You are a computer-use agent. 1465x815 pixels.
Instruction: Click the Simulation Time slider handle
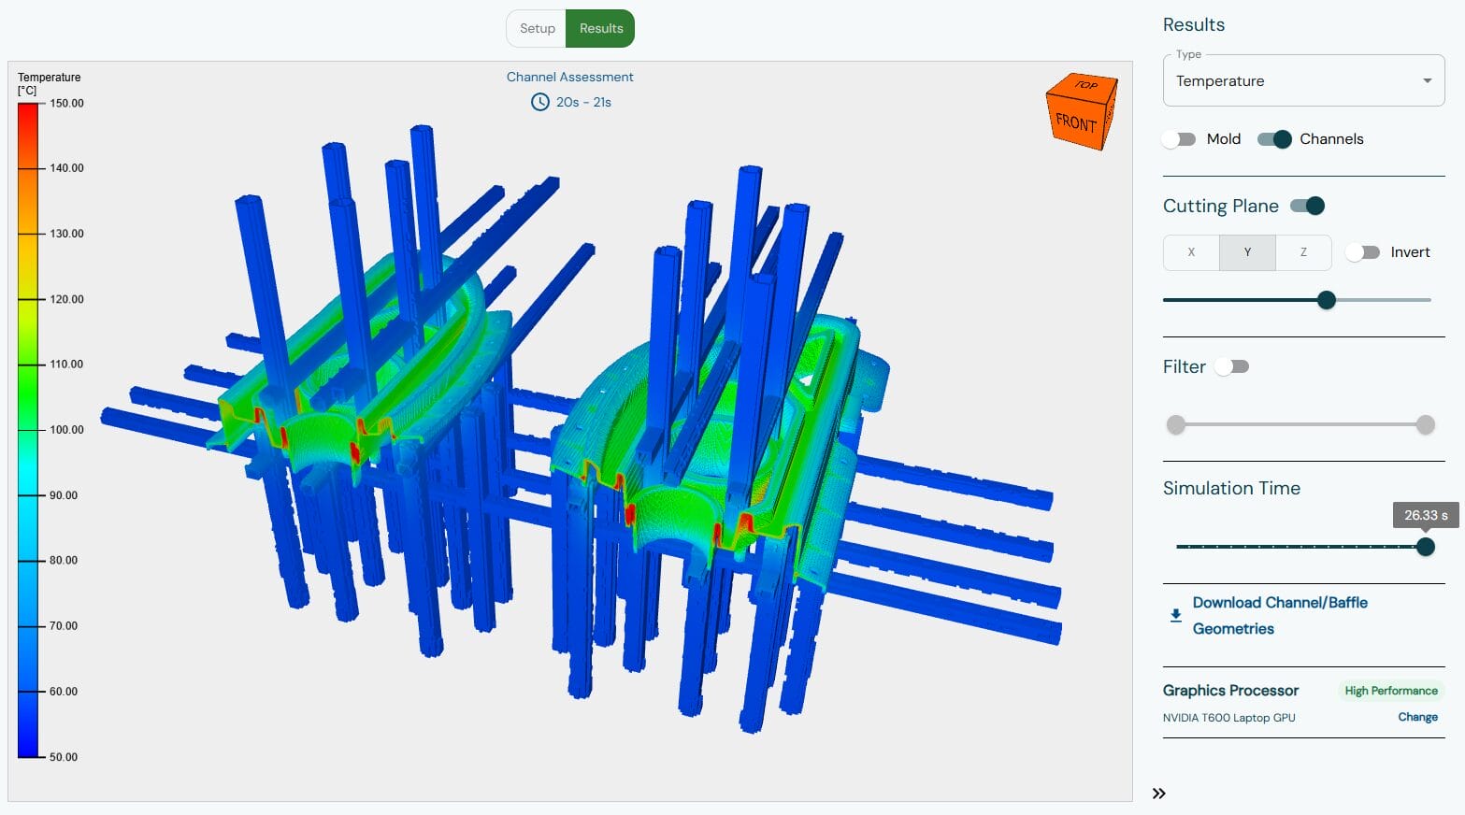[1425, 547]
